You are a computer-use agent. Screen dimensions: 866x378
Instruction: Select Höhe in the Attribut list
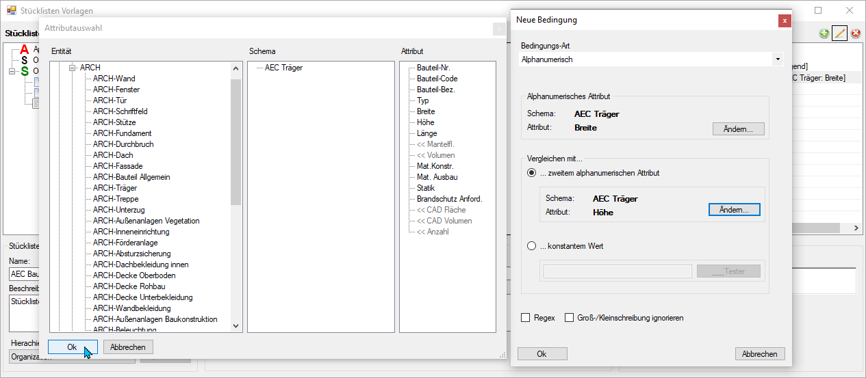[x=426, y=122]
